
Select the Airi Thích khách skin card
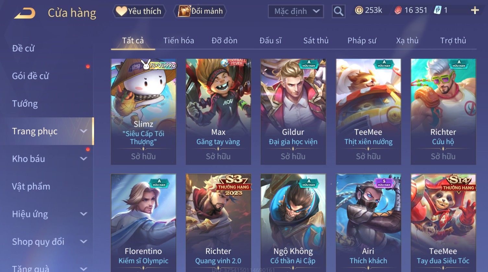[368, 223]
